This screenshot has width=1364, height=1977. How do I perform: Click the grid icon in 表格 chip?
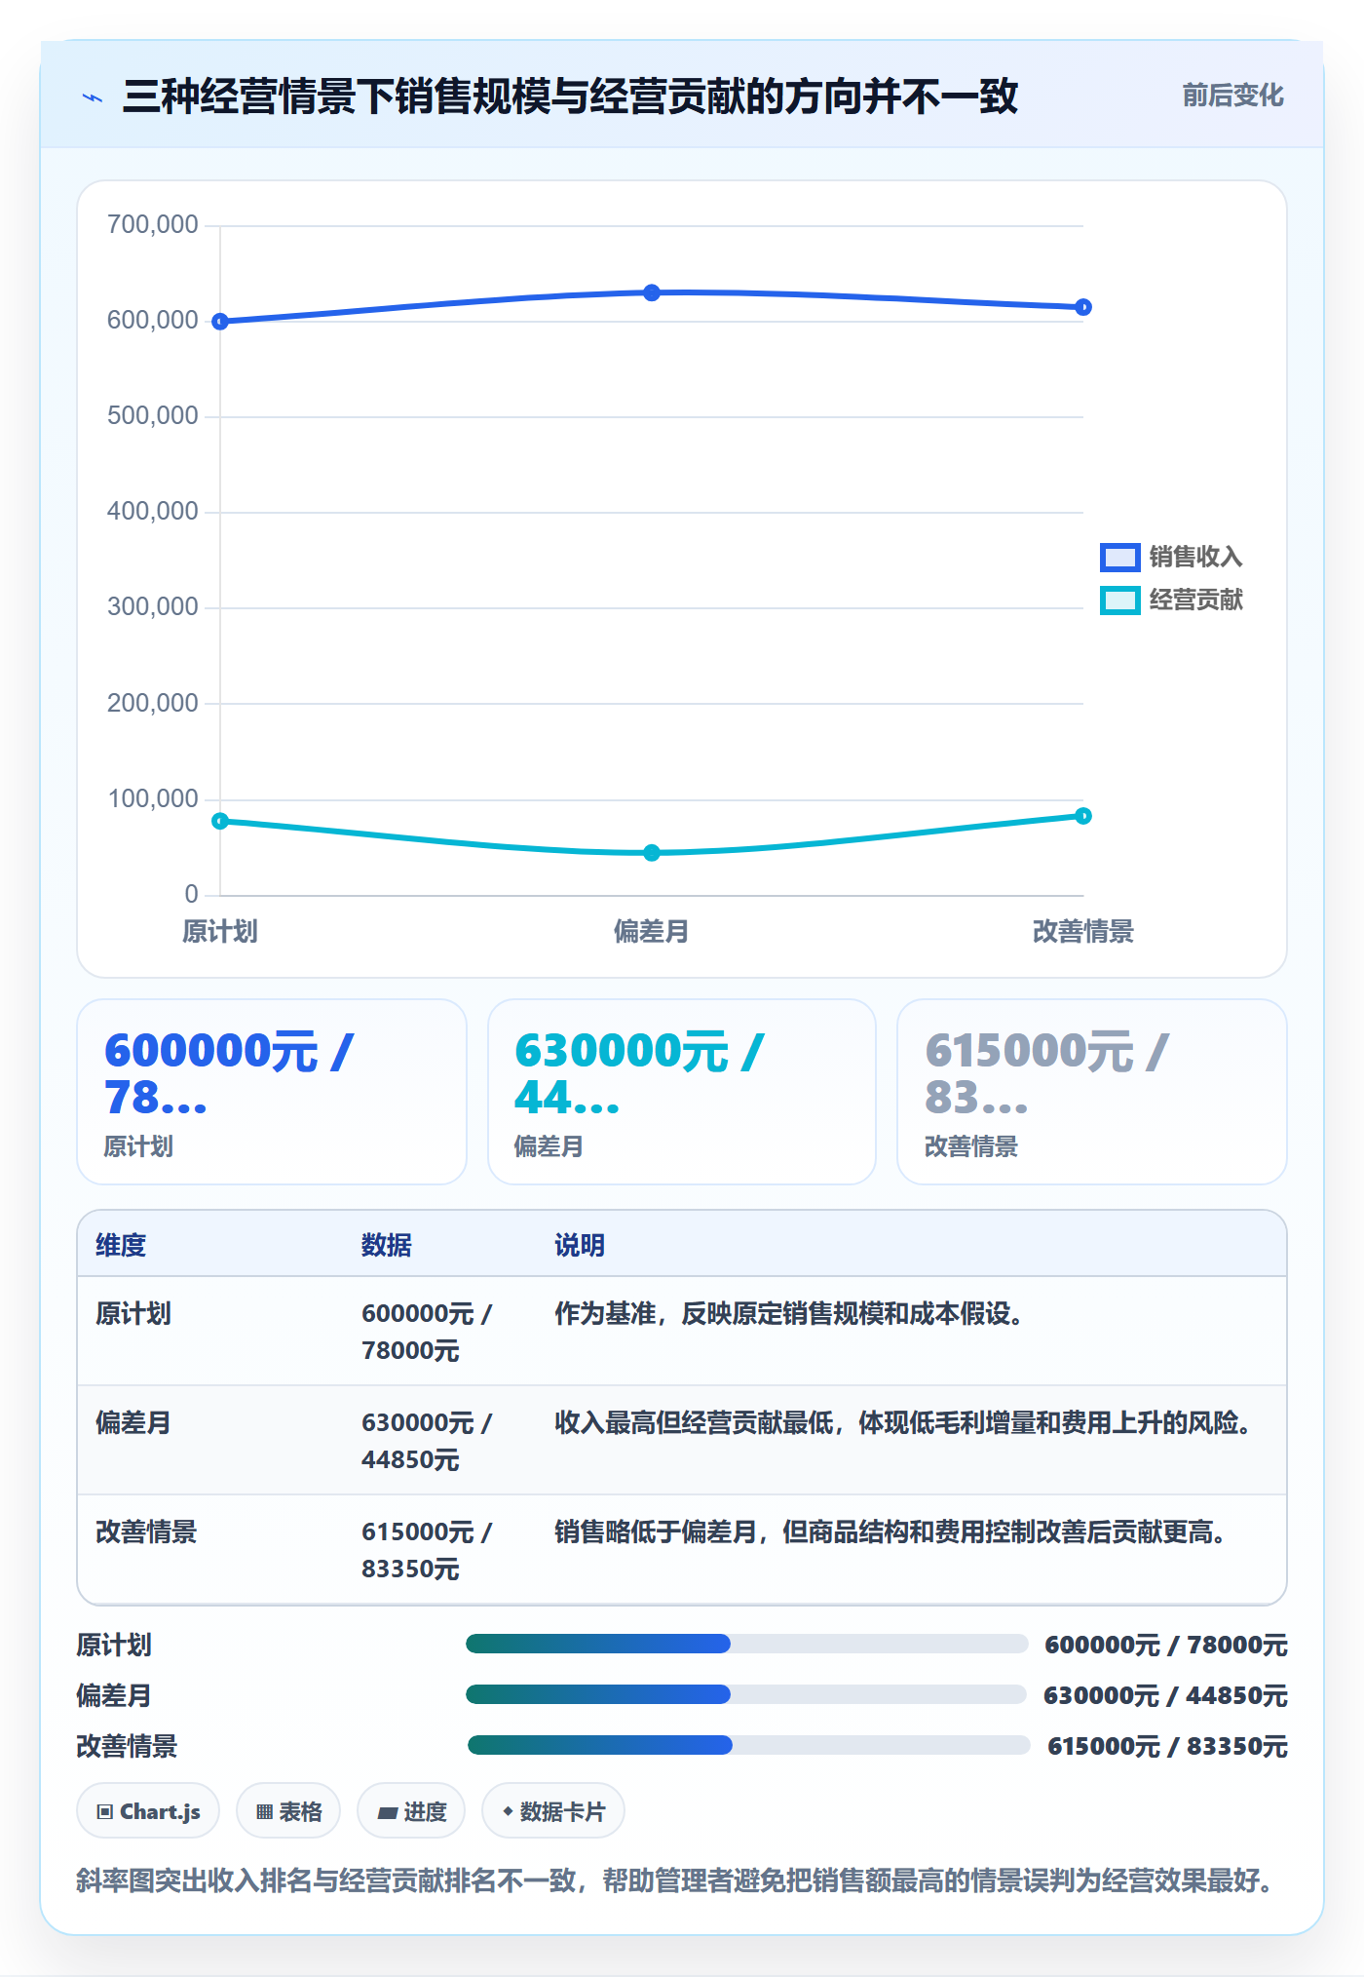pos(264,1812)
